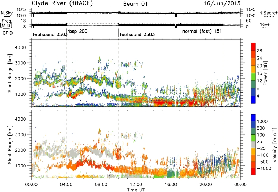Image resolution: width=278 pixels, height=192 pixels.
Task: Click 'Slant Range [km]' label of velocity panel
Action: (x=10, y=145)
